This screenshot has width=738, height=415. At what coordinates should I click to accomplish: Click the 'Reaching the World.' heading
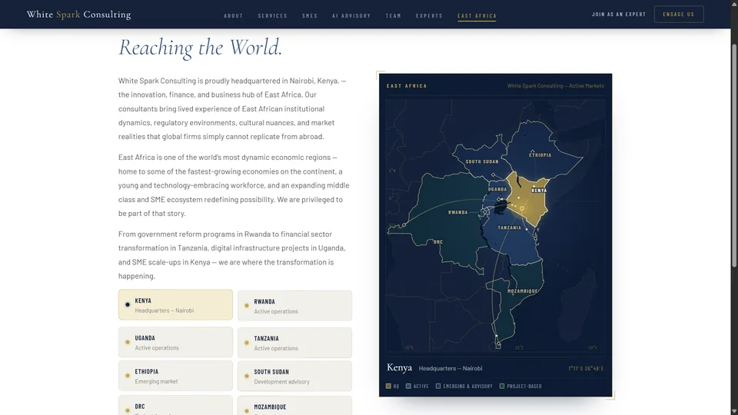click(201, 48)
